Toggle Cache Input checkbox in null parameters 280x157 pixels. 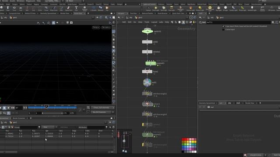[223, 30]
